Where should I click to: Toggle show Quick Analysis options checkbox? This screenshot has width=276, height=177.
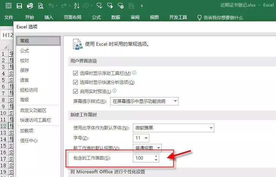pyautogui.click(x=76, y=83)
